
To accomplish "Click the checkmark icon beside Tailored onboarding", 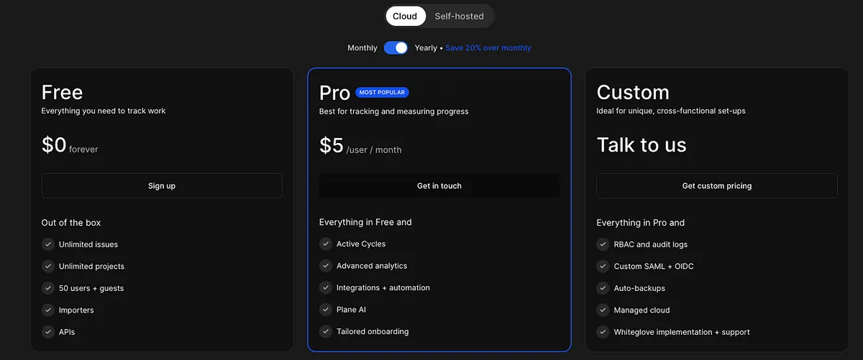I will point(326,332).
